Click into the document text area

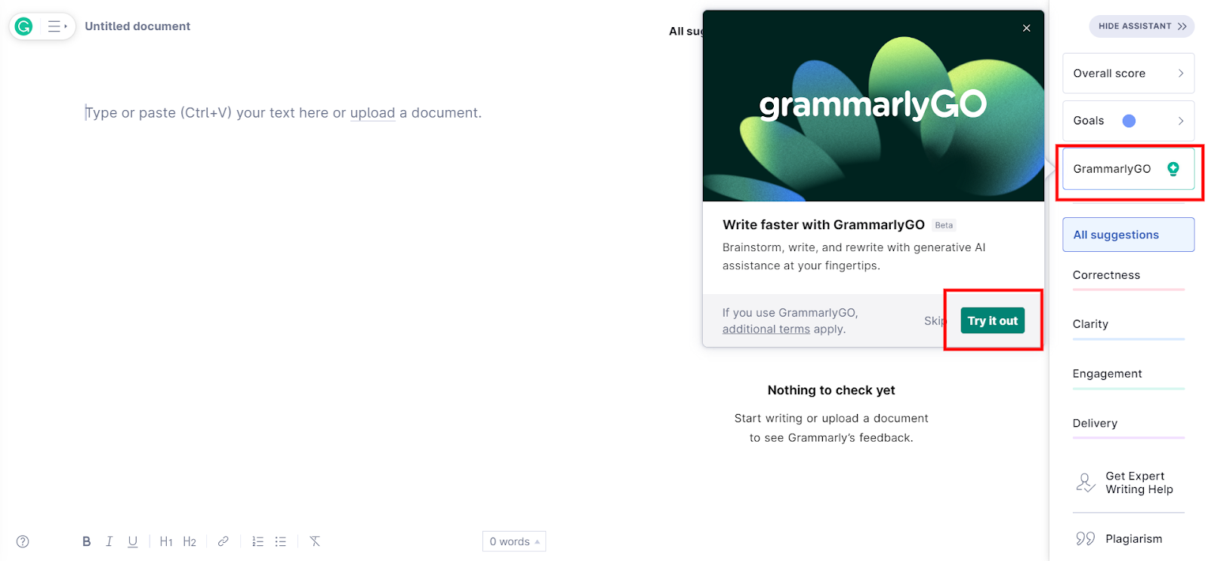coord(283,112)
